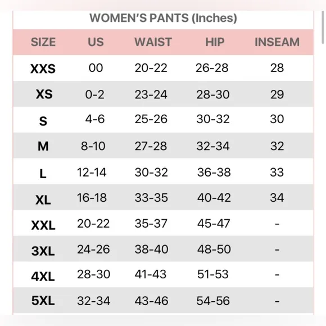Click the 5XL size label
The height and width of the screenshot is (326, 326).
(x=43, y=301)
